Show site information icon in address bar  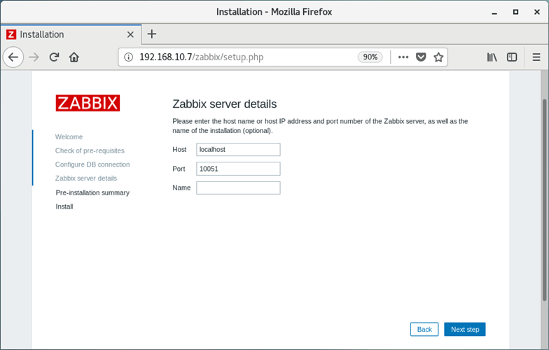tap(129, 57)
